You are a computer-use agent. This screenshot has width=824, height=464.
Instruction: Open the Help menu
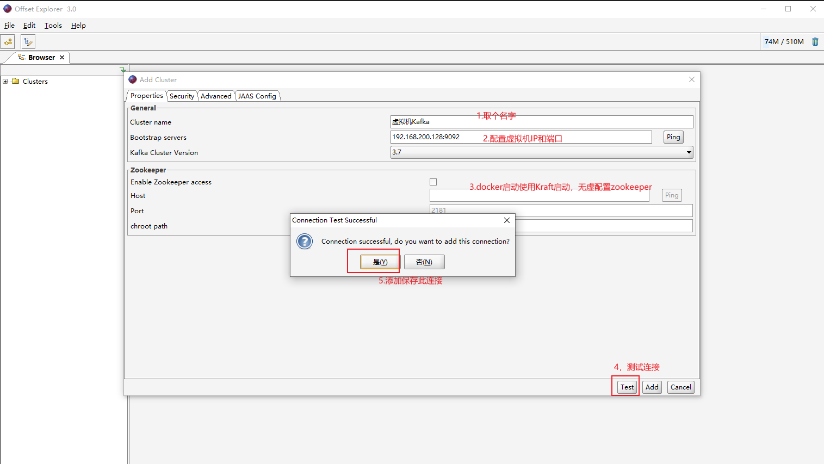click(x=78, y=26)
